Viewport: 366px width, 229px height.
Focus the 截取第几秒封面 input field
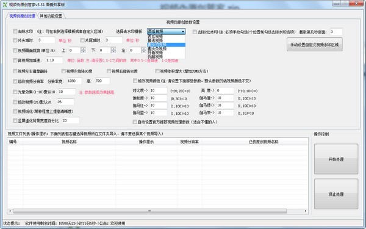point(336,32)
